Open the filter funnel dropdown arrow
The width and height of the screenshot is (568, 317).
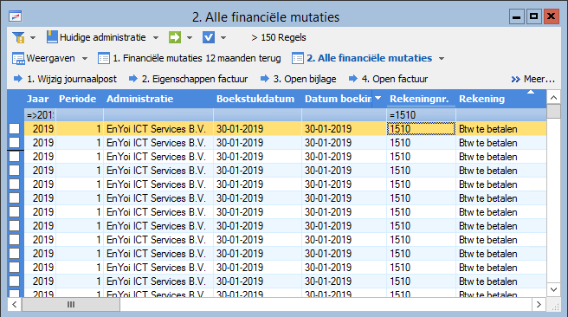(33, 38)
